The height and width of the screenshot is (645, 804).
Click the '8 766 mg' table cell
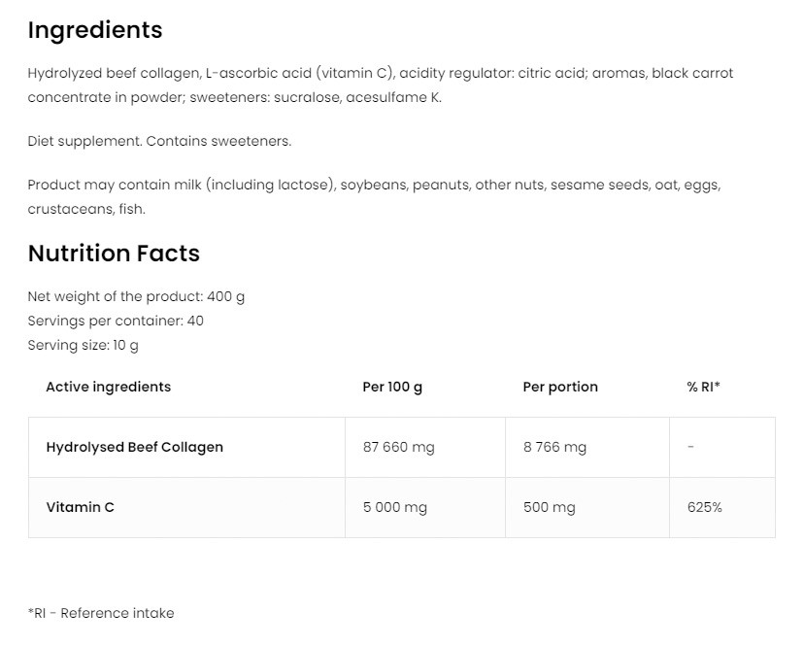(554, 447)
